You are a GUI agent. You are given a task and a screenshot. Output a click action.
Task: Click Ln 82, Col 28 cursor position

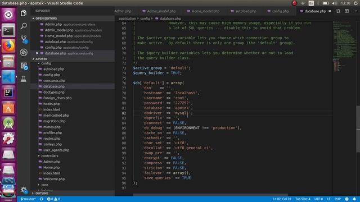[x=282, y=199]
